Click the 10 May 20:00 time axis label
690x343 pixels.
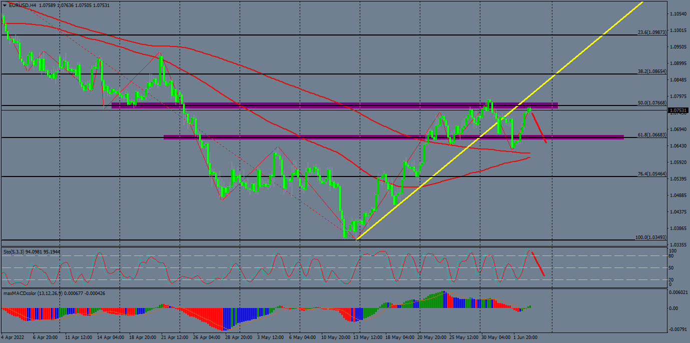point(336,337)
